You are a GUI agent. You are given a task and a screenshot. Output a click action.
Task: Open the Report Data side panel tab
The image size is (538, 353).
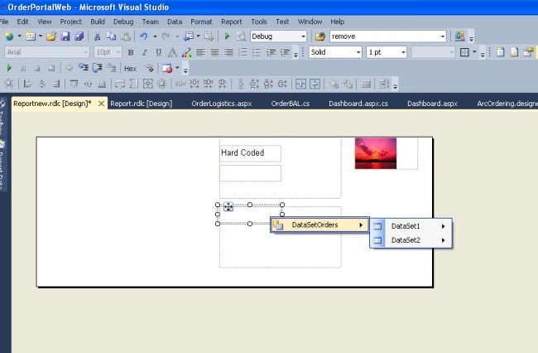coord(2,165)
